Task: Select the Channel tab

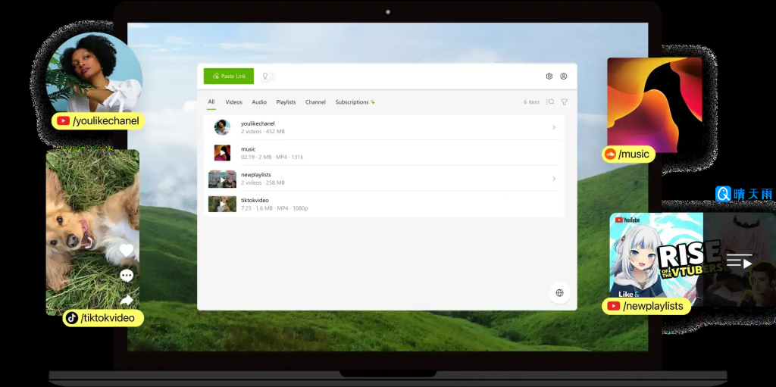Action: [315, 102]
